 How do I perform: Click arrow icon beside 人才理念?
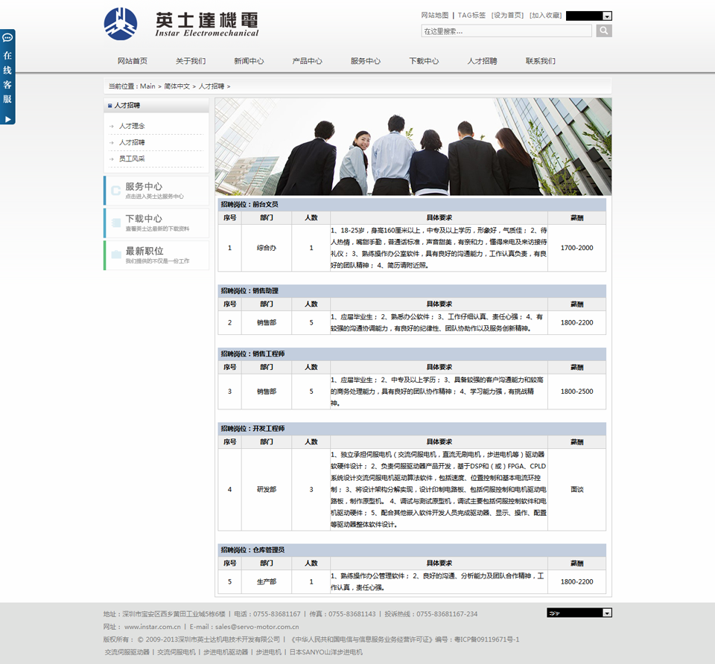point(112,127)
